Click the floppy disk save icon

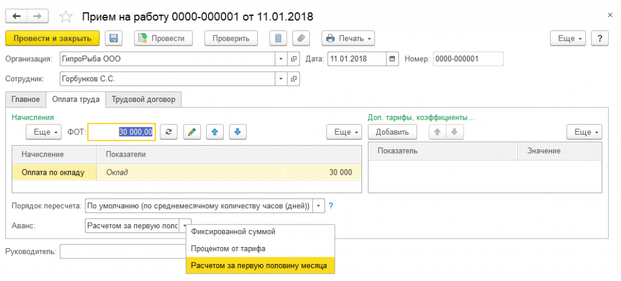coord(113,38)
